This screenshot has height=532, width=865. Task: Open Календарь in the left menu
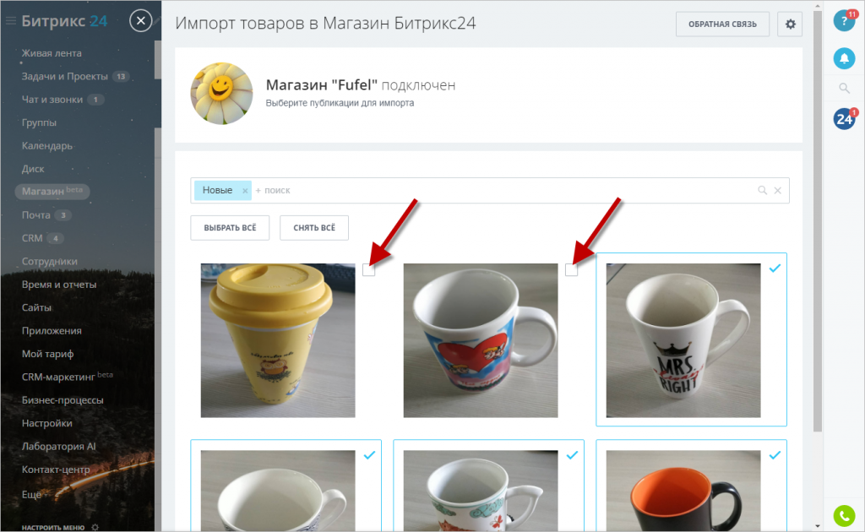(47, 145)
